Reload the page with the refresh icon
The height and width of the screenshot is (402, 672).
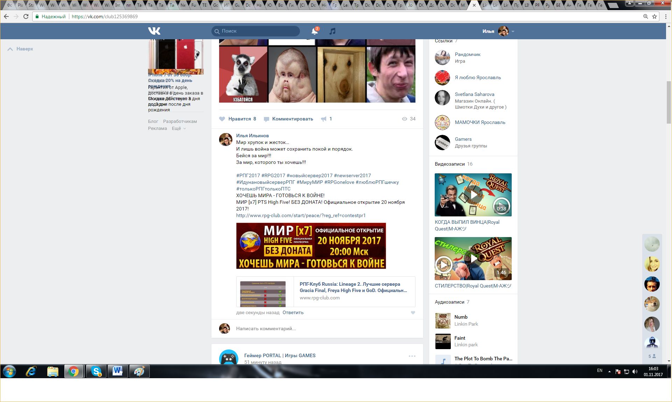click(26, 16)
